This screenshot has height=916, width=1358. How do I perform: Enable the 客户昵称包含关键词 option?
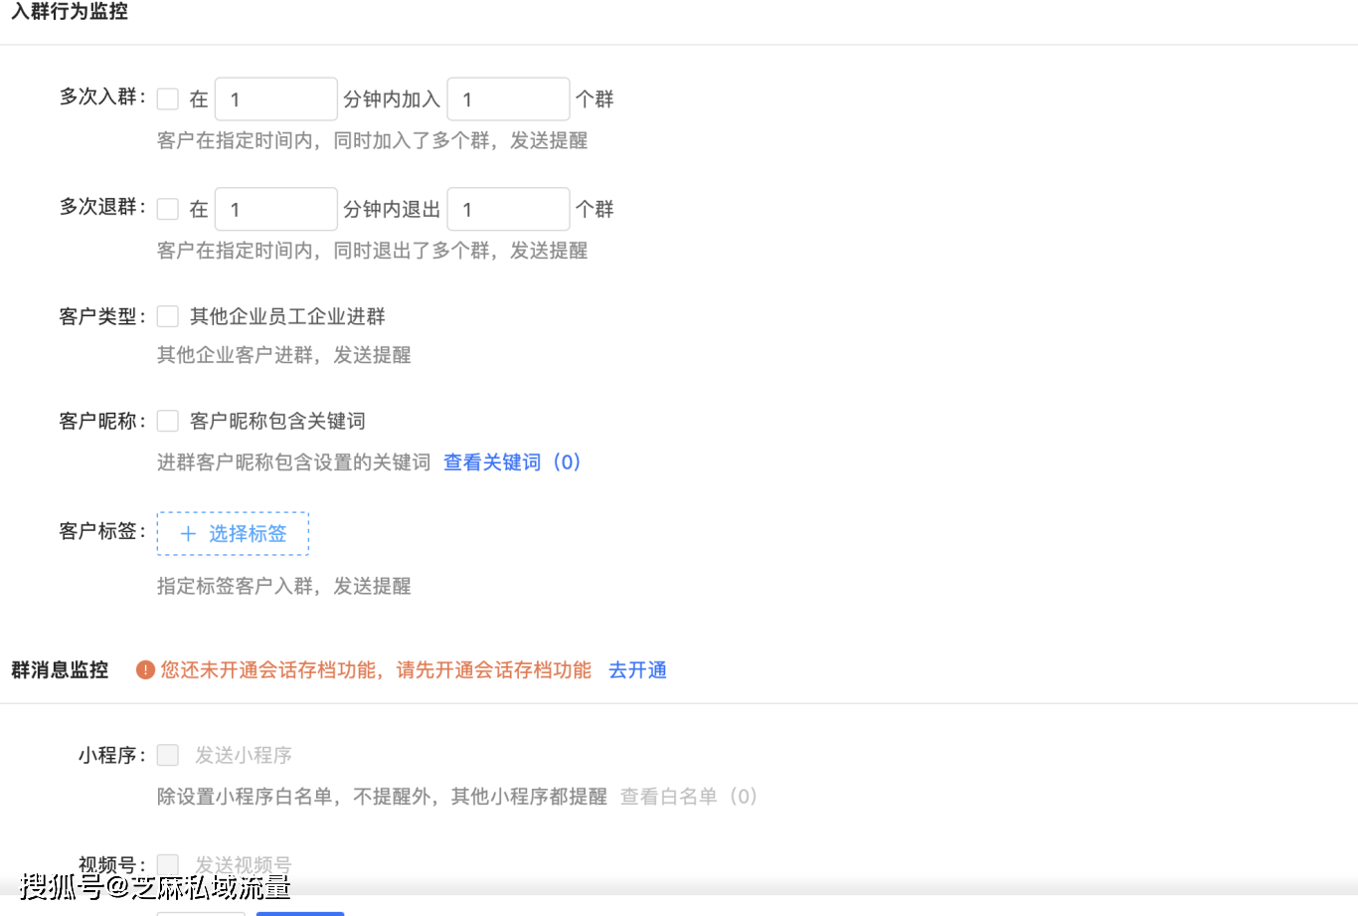167,421
